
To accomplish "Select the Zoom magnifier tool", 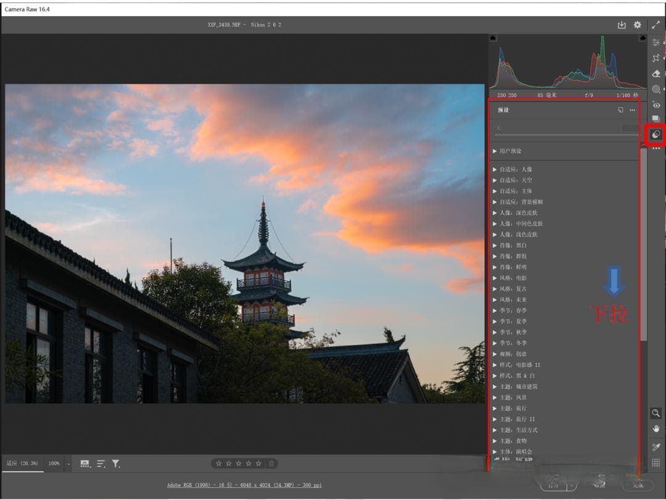I will 656,413.
